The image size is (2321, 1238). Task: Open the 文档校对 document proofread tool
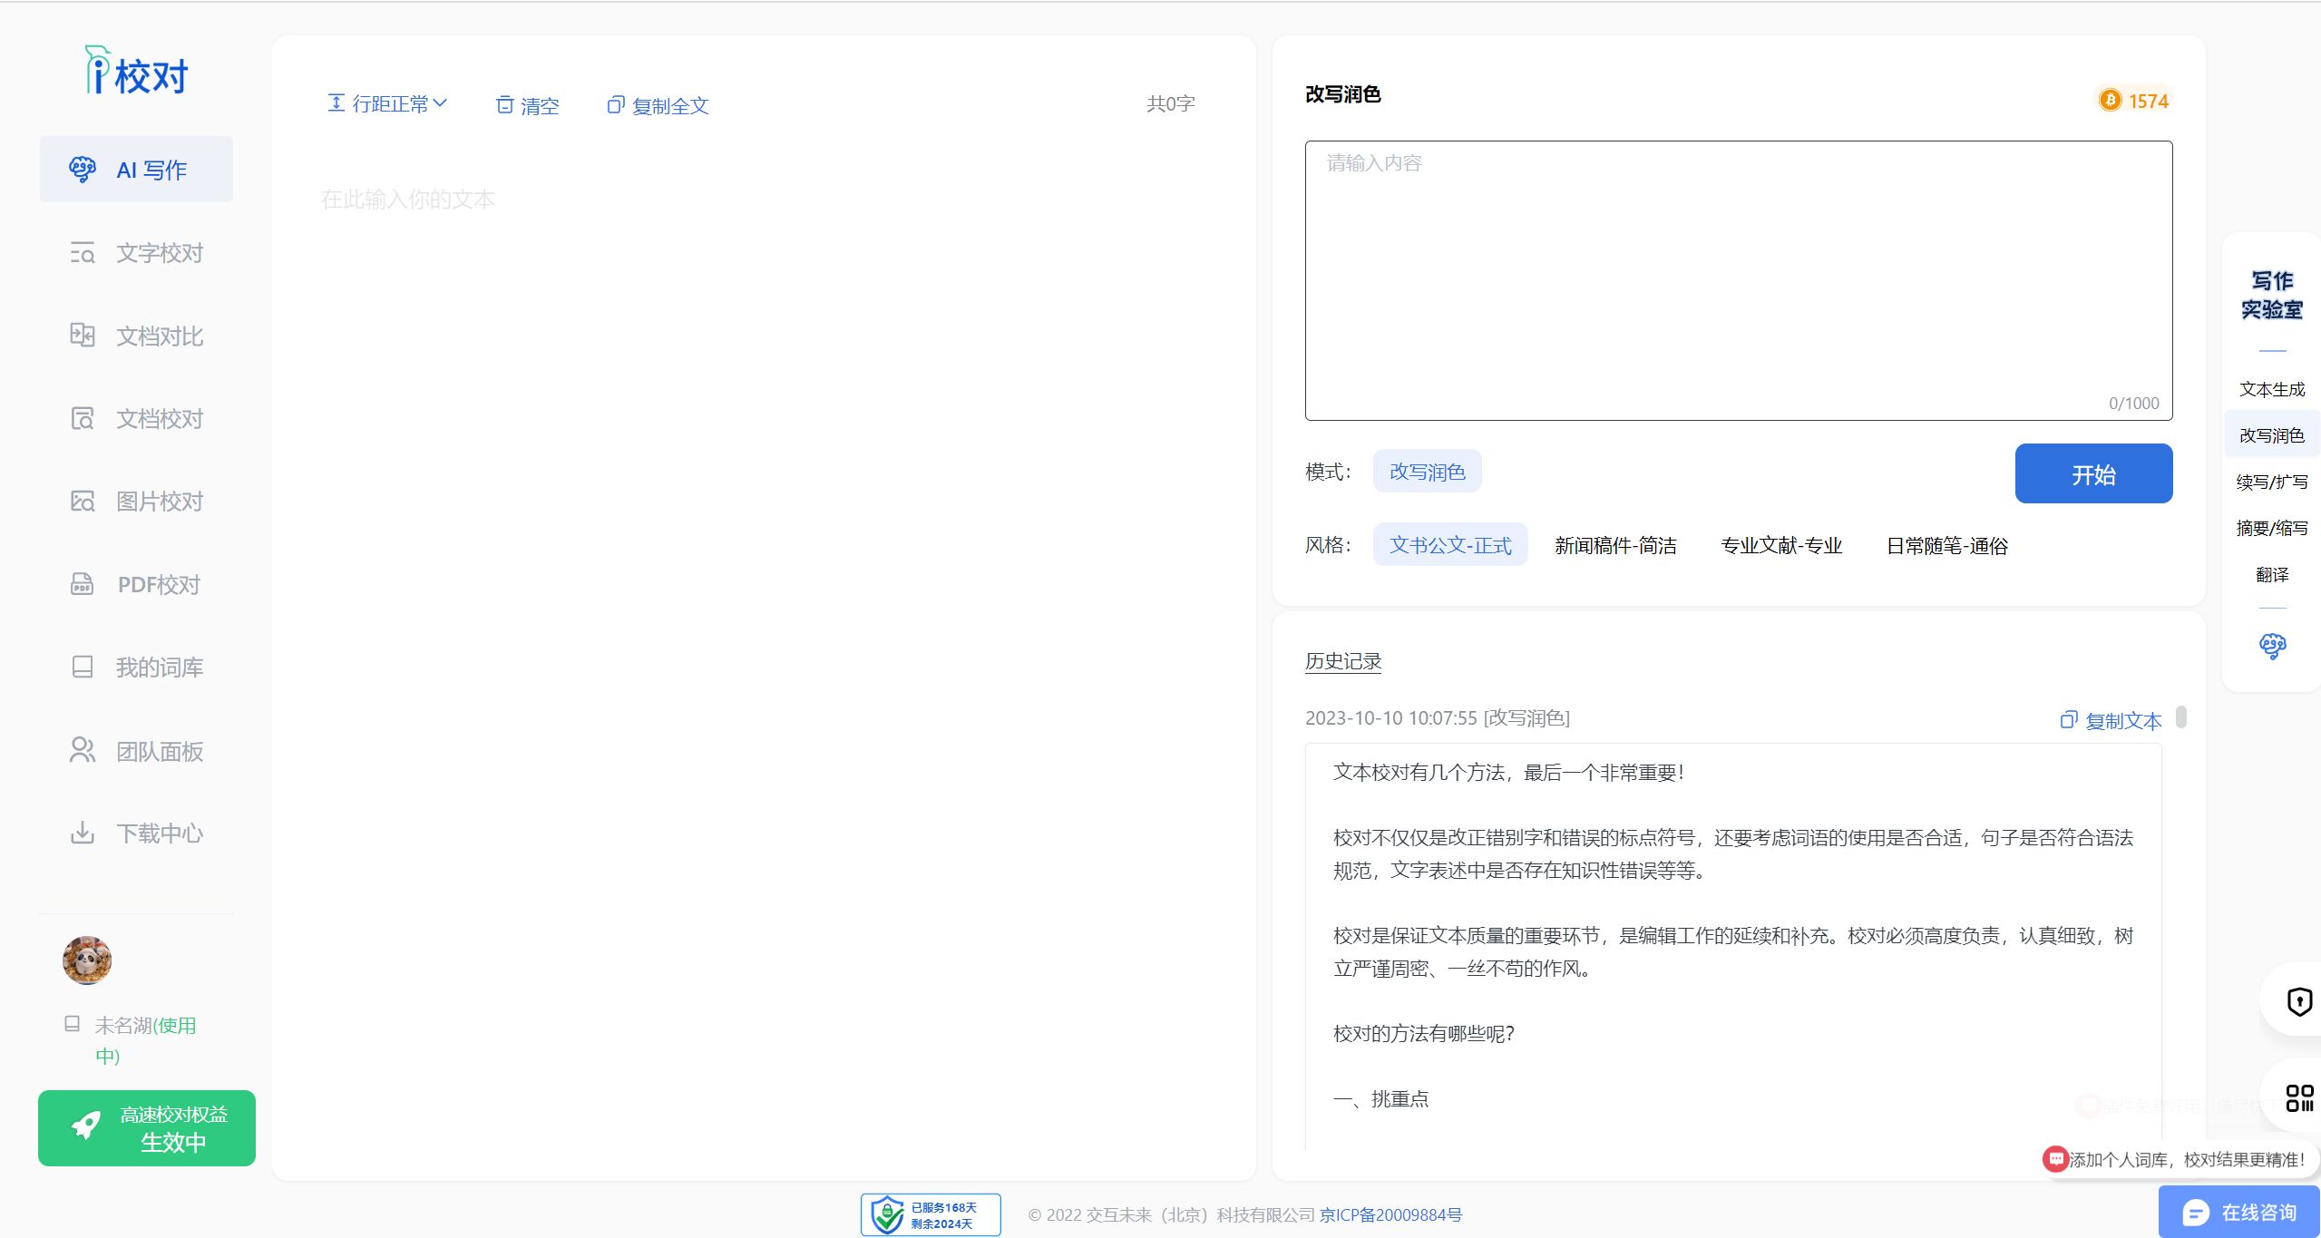click(136, 418)
